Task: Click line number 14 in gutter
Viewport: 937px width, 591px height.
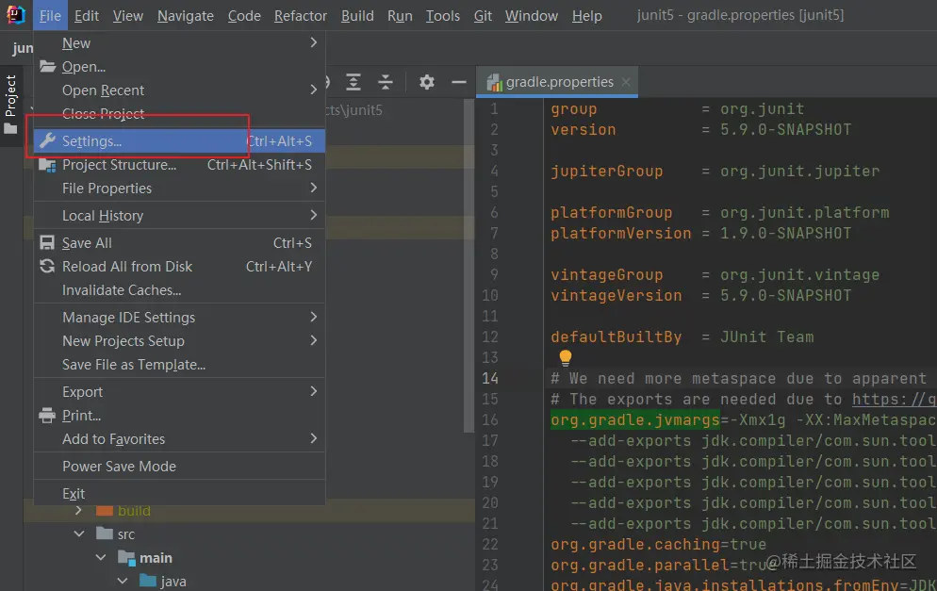Action: coord(490,378)
